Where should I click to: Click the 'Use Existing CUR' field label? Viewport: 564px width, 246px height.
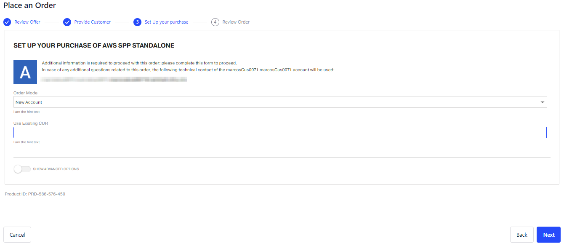pos(30,123)
